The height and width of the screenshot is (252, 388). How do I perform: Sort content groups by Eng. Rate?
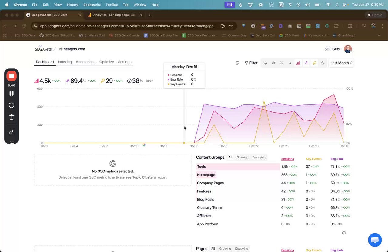337,159
